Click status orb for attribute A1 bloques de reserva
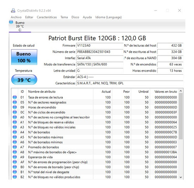The height and width of the screenshot is (188, 194). click(x=15, y=122)
